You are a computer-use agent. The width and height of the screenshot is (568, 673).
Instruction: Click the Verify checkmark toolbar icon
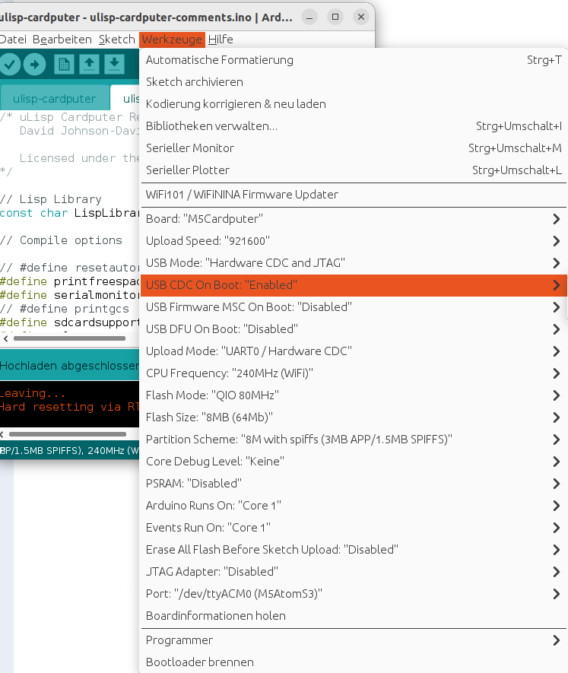10,65
